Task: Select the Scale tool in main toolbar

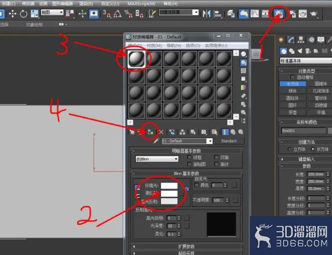Action: pyautogui.click(x=35, y=14)
